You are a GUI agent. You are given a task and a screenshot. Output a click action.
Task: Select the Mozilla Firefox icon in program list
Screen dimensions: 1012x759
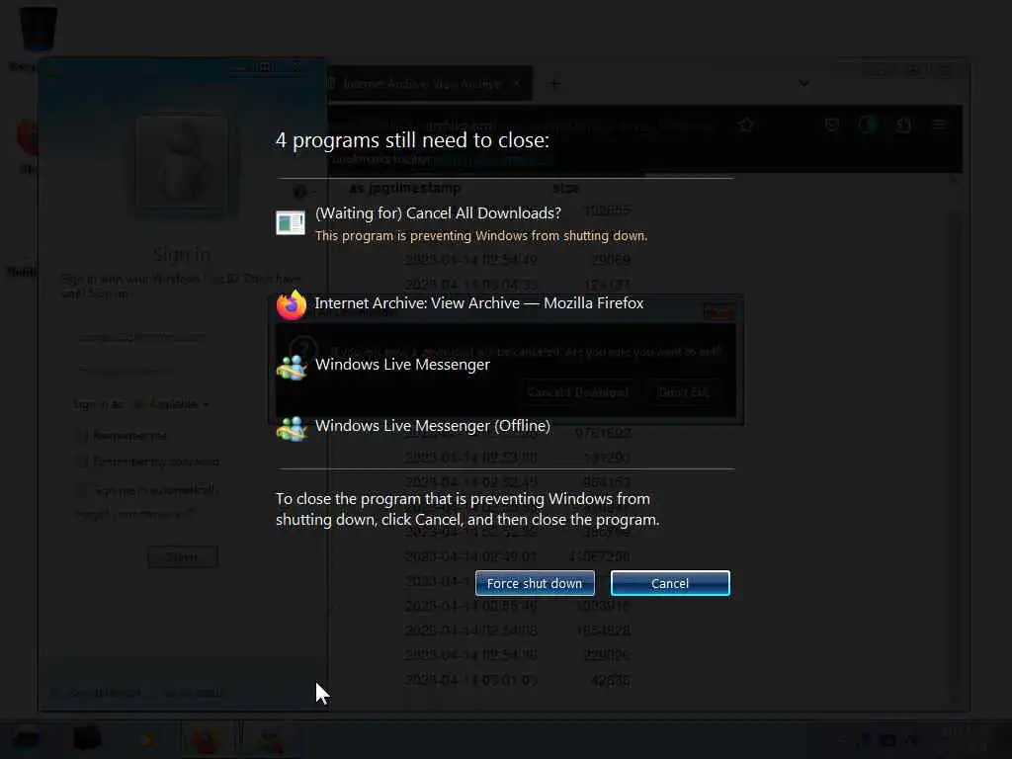[292, 304]
